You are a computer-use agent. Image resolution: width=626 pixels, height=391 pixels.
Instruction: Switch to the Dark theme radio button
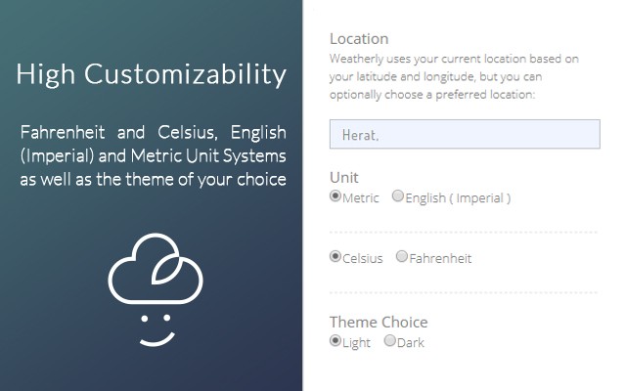pos(389,341)
